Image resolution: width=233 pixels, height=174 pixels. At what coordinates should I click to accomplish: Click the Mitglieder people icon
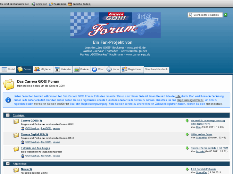[37, 69]
